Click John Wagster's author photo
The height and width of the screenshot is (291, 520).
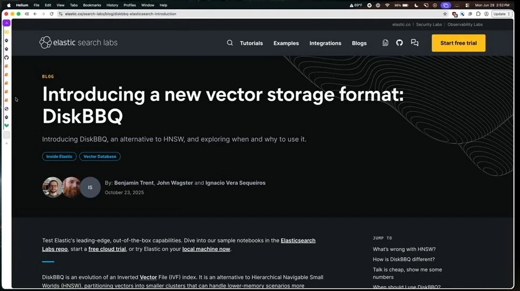[71, 187]
